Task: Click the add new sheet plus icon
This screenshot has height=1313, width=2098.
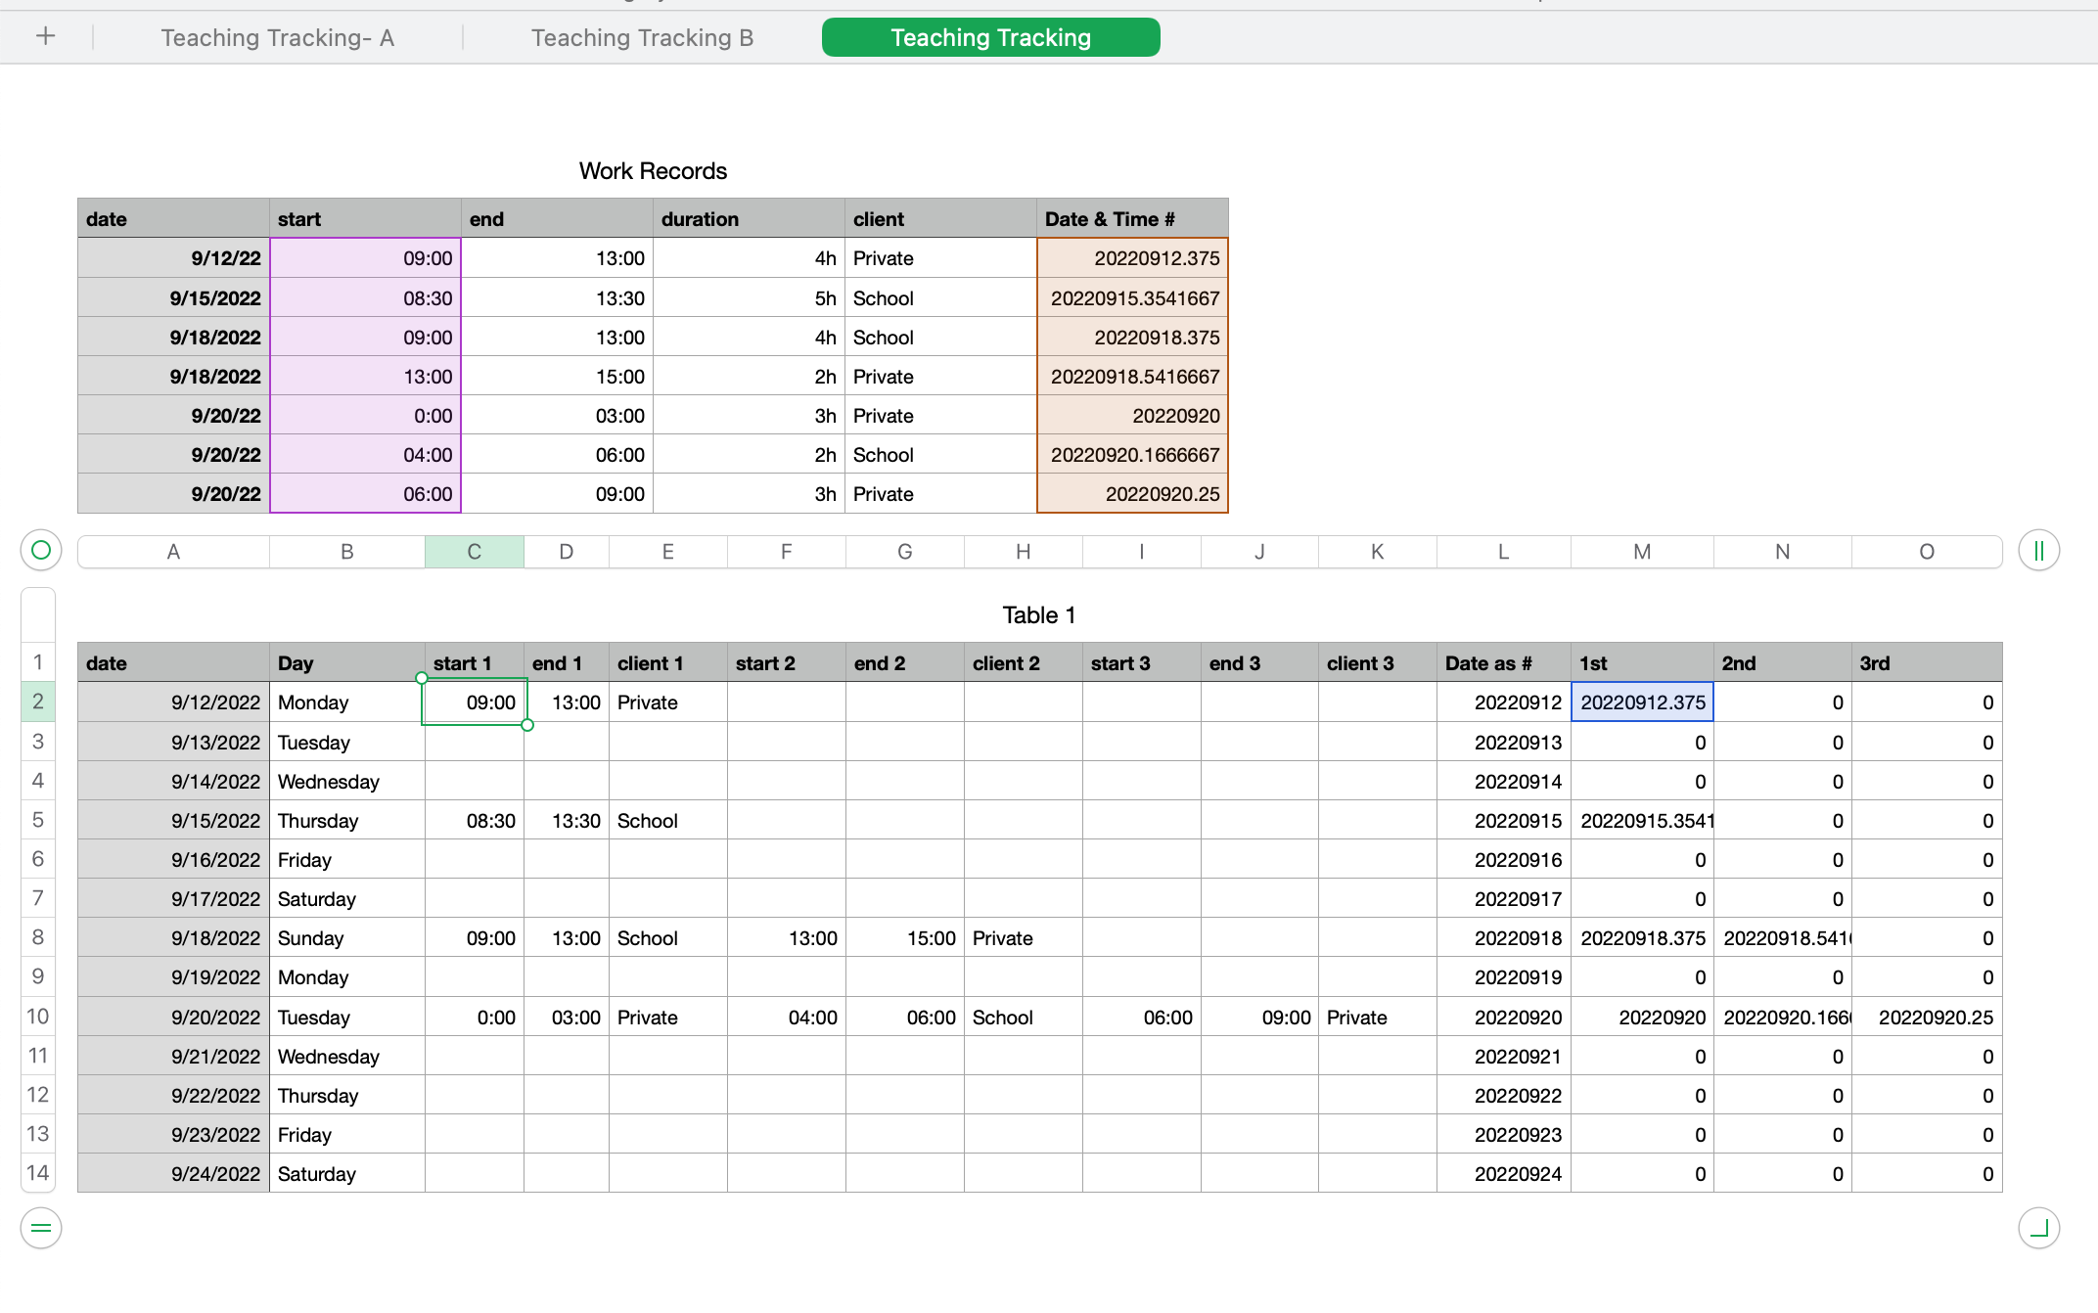Action: coord(45,37)
